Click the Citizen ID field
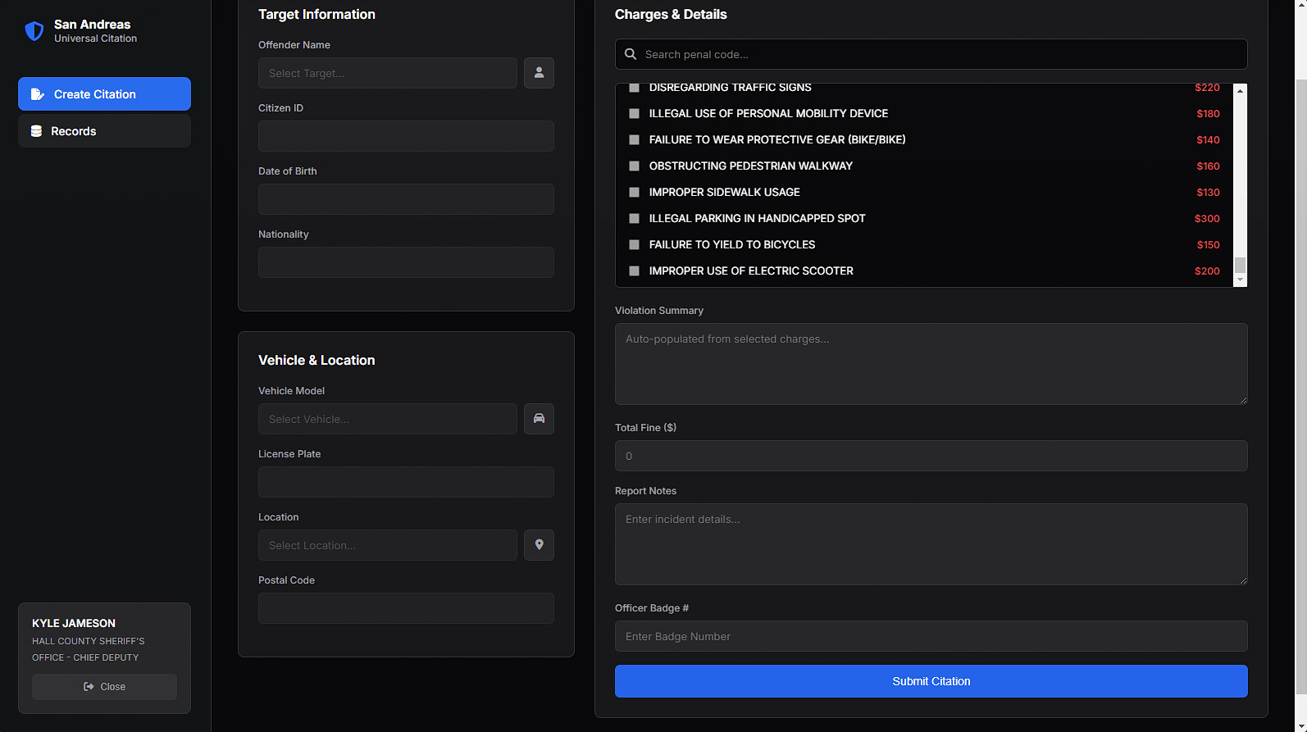Image resolution: width=1307 pixels, height=732 pixels. (406, 136)
